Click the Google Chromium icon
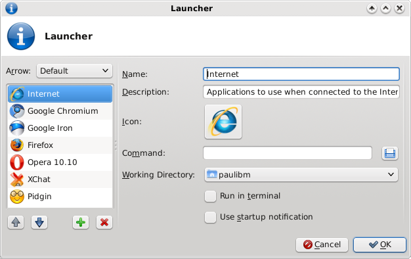 click(x=17, y=111)
